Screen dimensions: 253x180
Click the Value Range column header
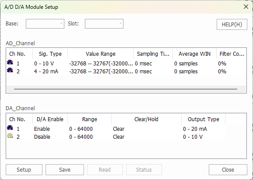[x=101, y=54]
